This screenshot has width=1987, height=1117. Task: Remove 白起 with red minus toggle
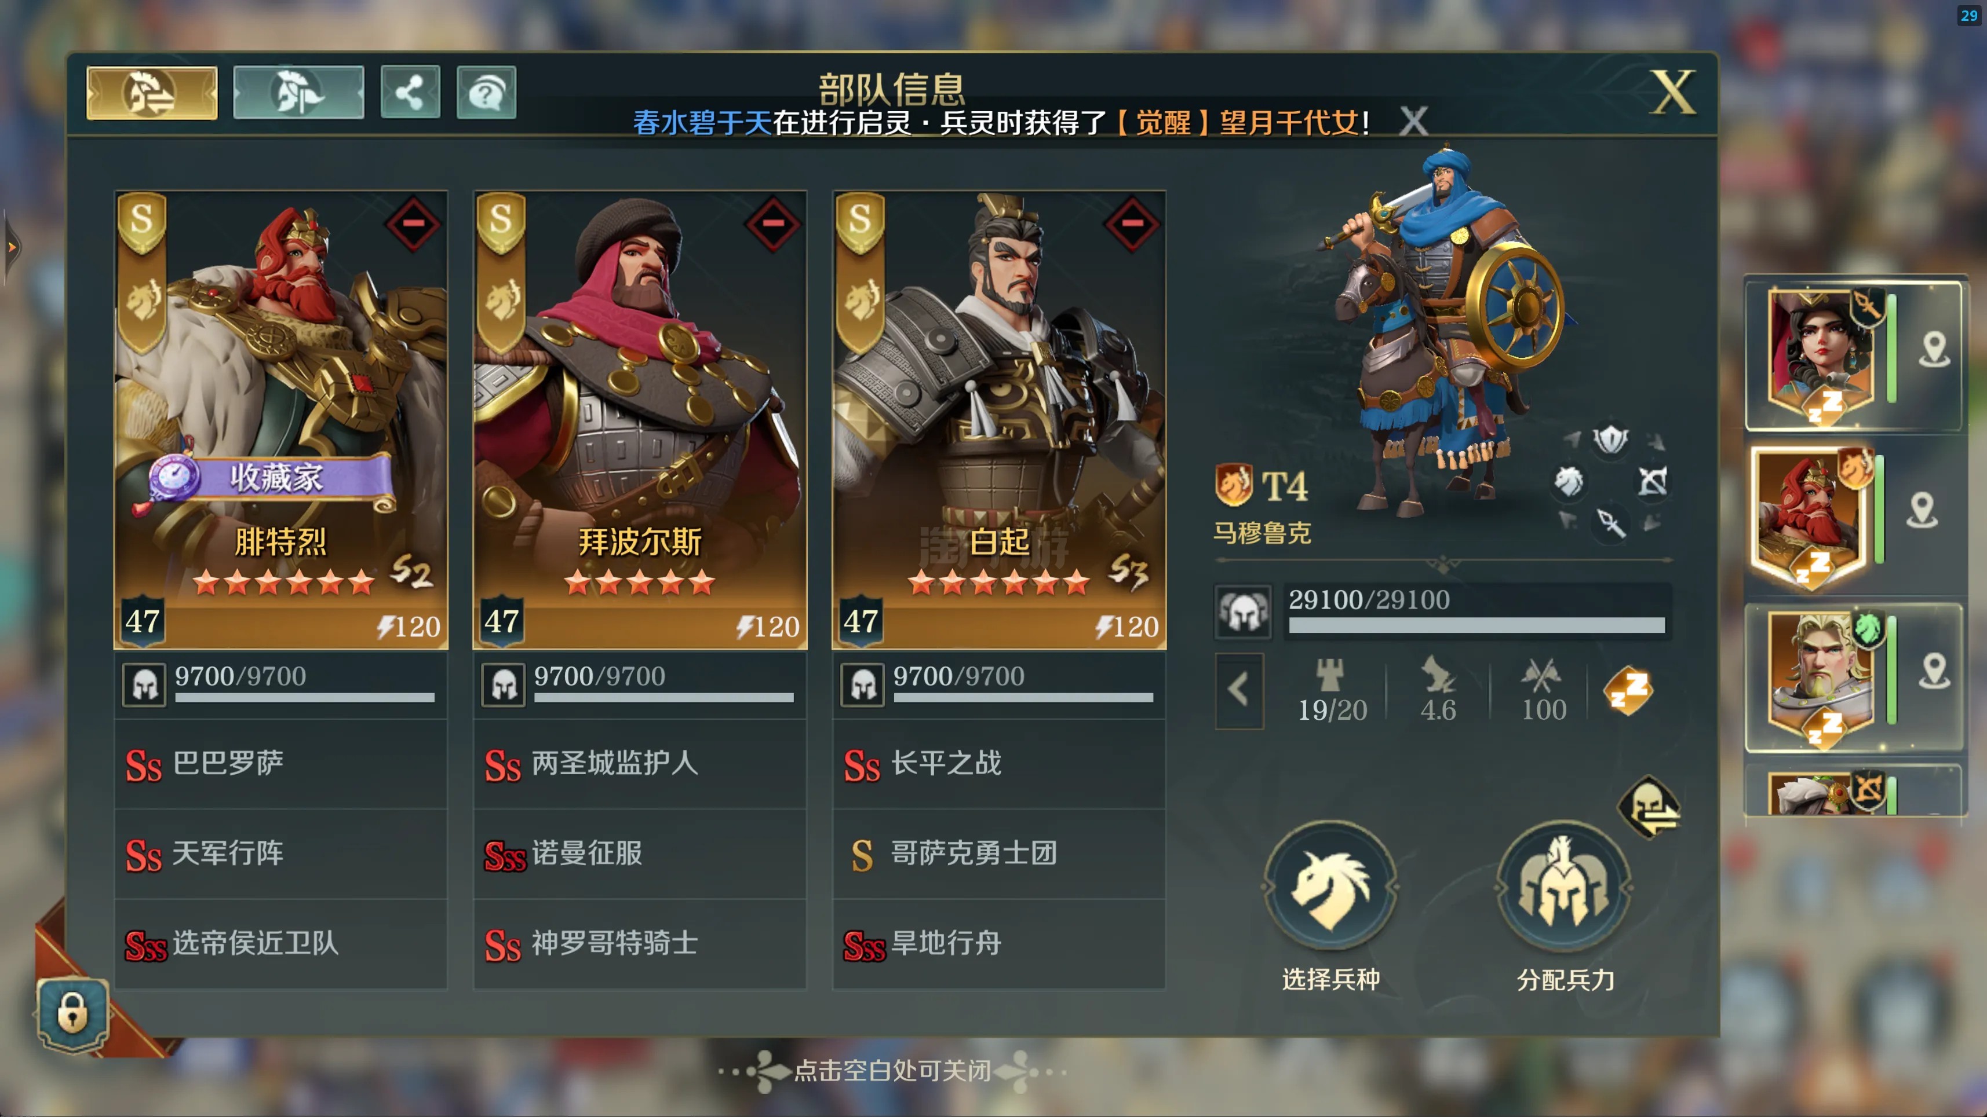[x=1132, y=224]
